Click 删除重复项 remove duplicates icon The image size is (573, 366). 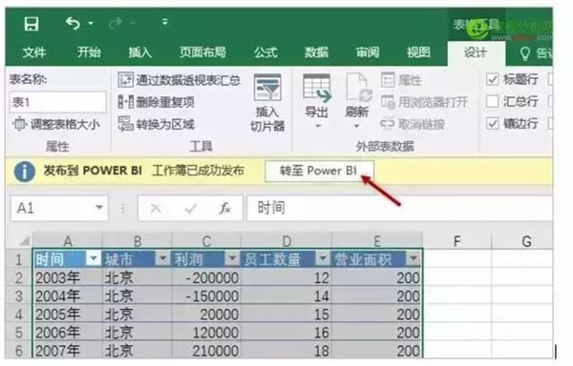point(125,102)
